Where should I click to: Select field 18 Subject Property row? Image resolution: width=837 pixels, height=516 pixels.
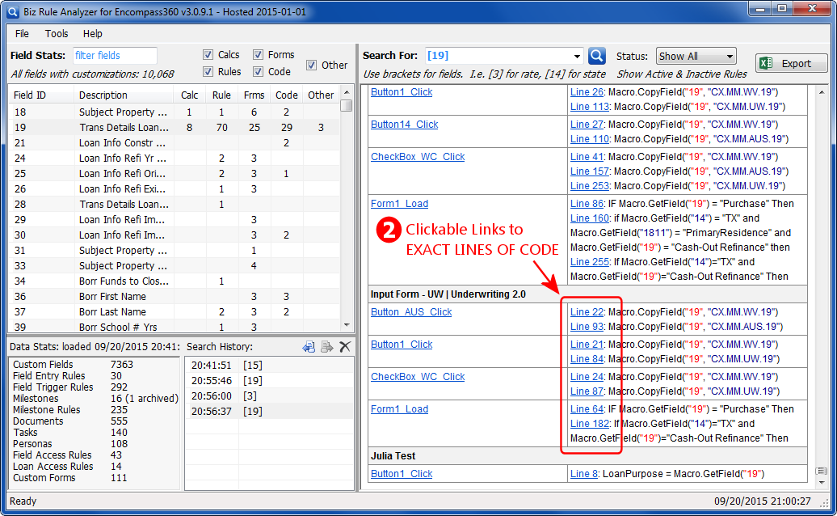pos(175,112)
